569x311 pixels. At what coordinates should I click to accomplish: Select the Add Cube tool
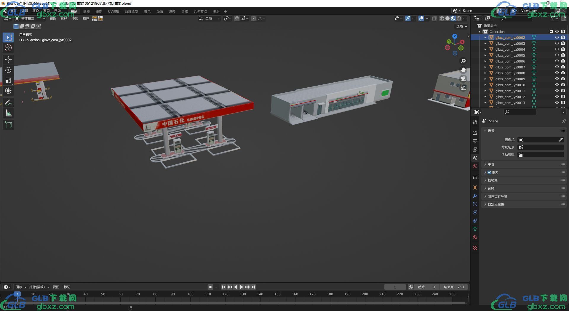pos(8,125)
